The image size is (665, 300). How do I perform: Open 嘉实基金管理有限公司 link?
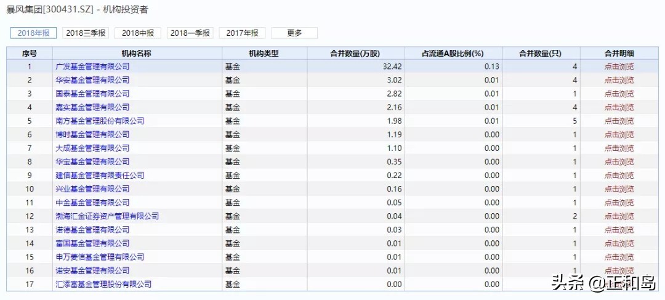click(92, 107)
